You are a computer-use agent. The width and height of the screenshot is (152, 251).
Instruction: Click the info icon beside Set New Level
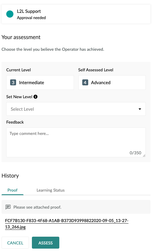[x=35, y=97]
